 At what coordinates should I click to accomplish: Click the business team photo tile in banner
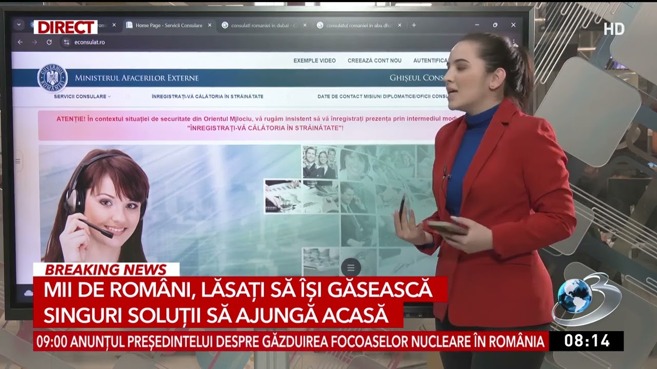(320, 162)
